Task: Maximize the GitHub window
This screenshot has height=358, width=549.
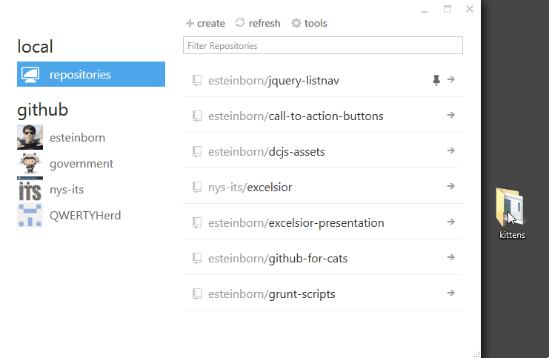Action: 447,9
